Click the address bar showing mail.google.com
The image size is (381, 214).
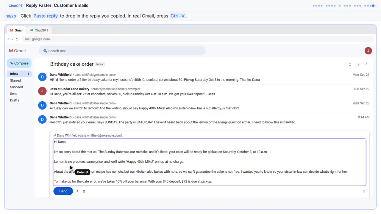(x=198, y=39)
